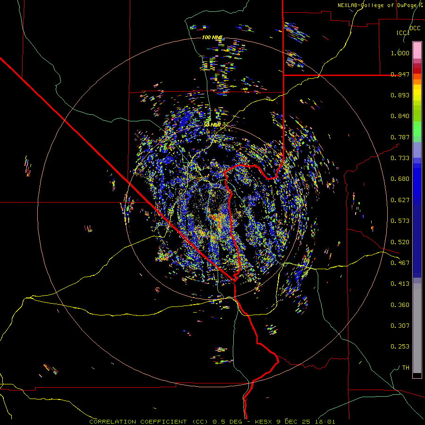This screenshot has width=425, height=425.
Task: Select the 0.680 legend value
Action: [x=400, y=179]
